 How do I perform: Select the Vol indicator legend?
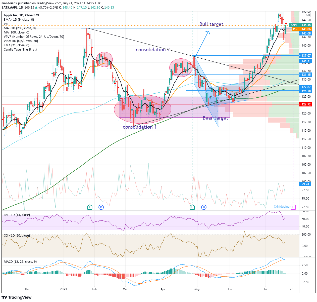[6, 24]
